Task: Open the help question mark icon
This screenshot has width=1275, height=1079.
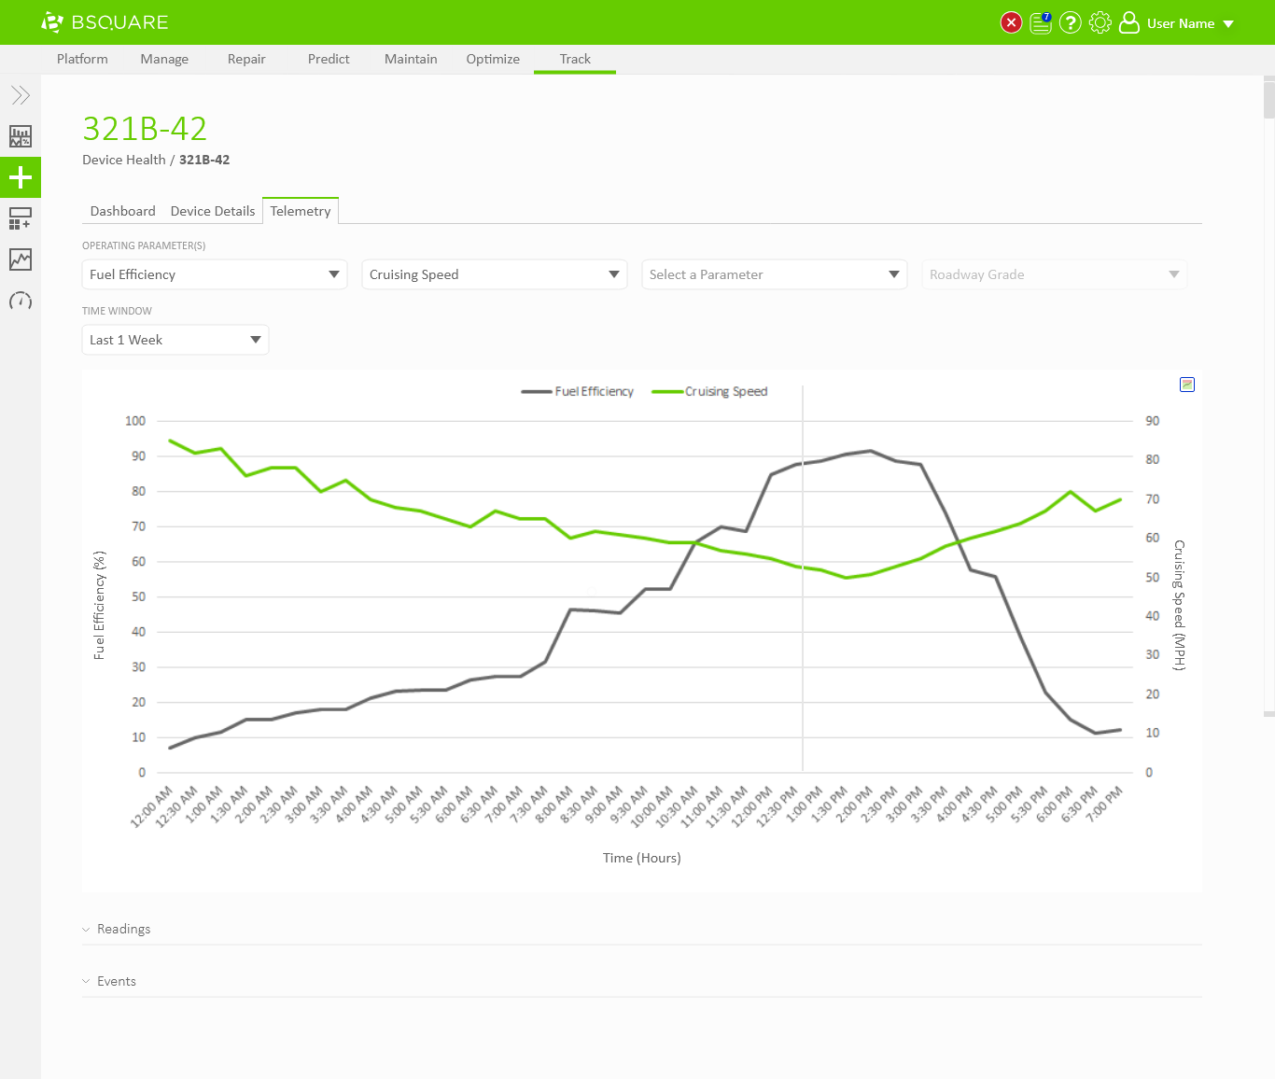Action: coord(1071,22)
